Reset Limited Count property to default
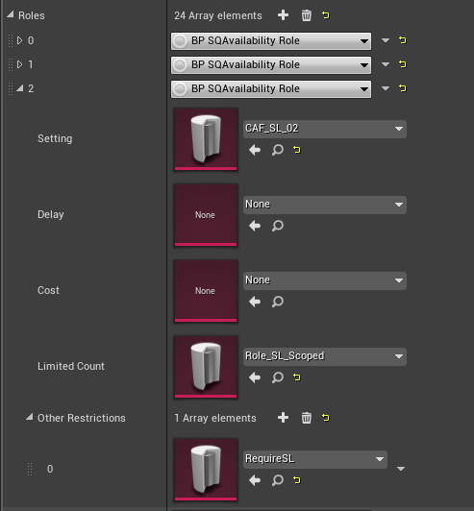The width and height of the screenshot is (474, 511). click(x=296, y=377)
